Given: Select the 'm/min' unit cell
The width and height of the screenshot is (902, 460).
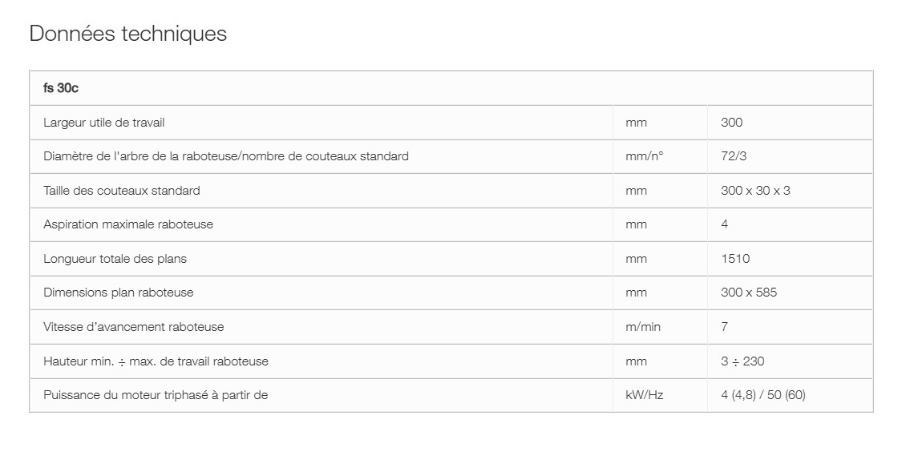Looking at the screenshot, I should click(643, 327).
